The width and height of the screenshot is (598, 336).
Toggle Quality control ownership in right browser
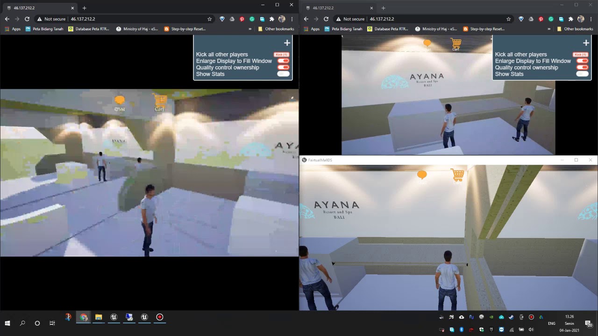pyautogui.click(x=582, y=67)
